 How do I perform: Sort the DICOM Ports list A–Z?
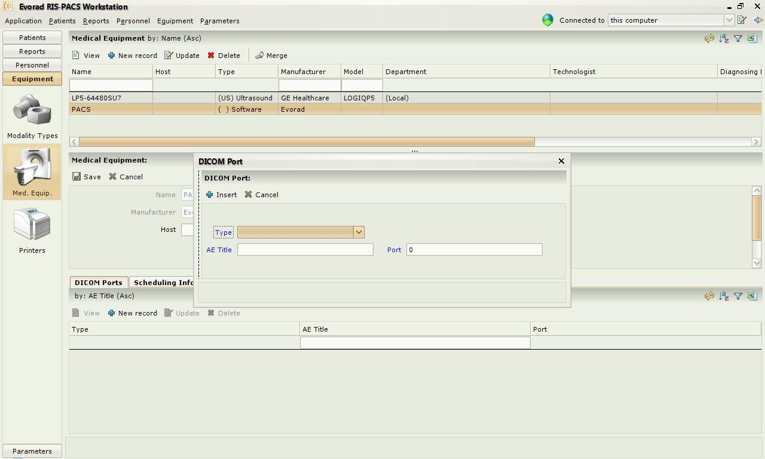point(723,296)
